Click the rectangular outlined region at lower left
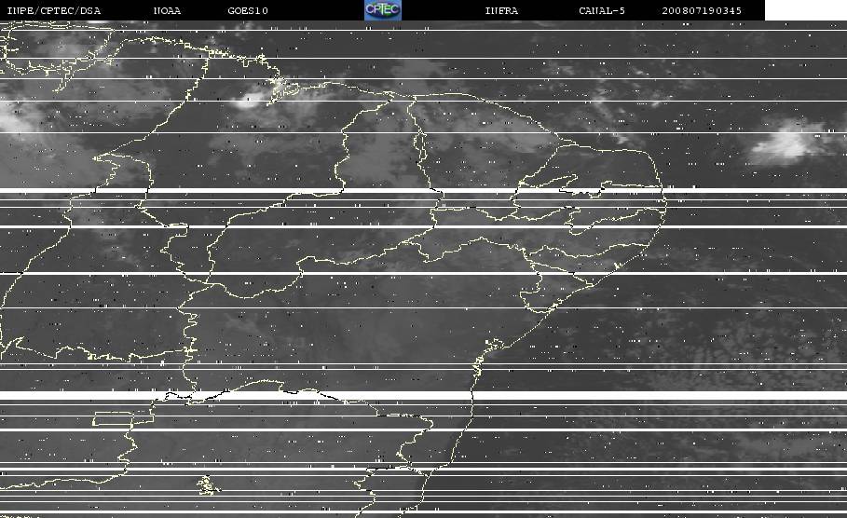 [x=114, y=419]
